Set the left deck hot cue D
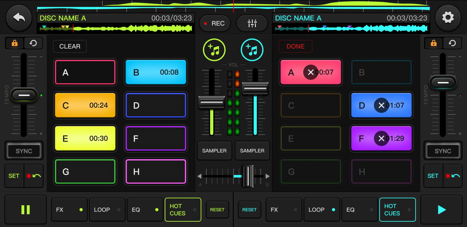This screenshot has height=227, width=467. 156,105
